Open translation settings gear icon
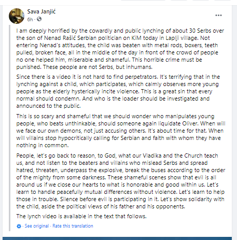This screenshot has width=237, height=240. click(x=19, y=226)
